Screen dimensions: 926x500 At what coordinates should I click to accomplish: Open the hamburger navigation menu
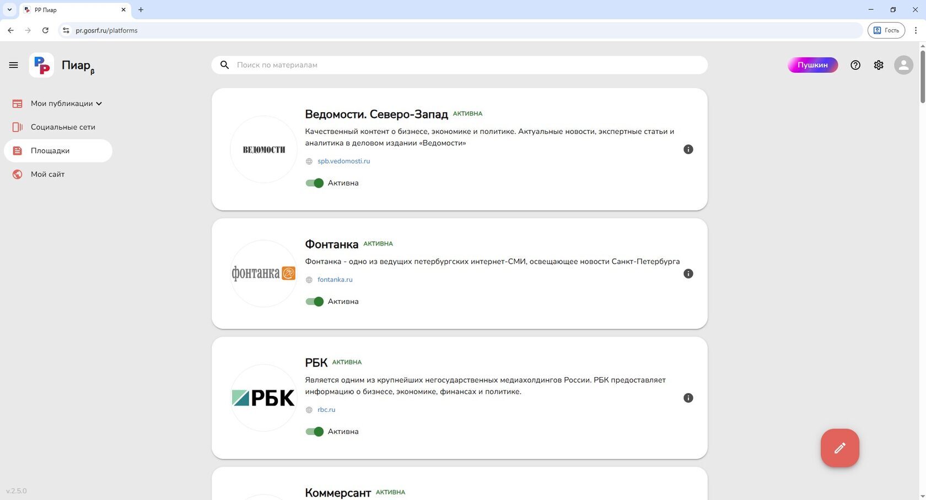pyautogui.click(x=13, y=65)
